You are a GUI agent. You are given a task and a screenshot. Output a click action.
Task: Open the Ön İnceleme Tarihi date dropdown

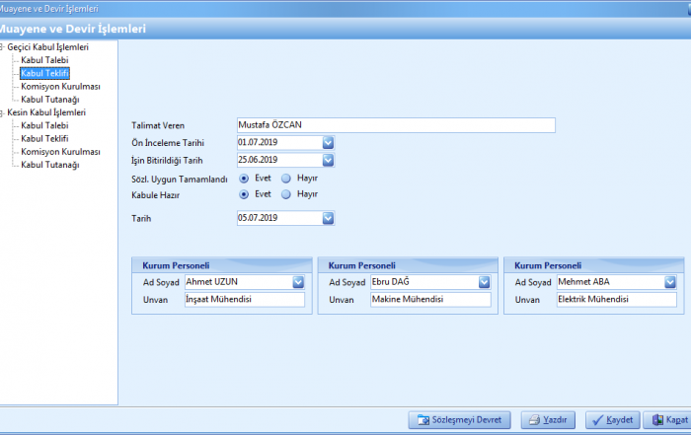[x=329, y=143]
